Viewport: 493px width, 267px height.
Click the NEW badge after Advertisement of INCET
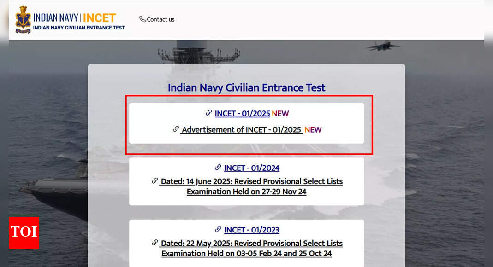[x=313, y=129]
